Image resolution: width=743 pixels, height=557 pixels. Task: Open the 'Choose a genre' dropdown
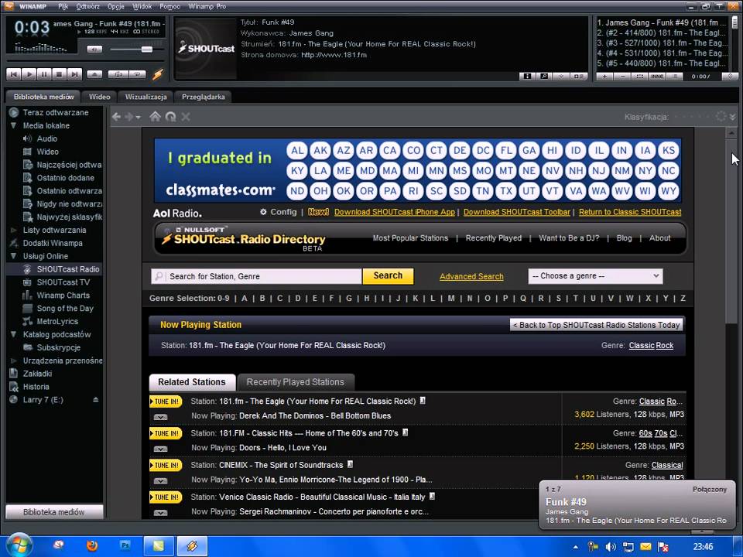pos(594,276)
